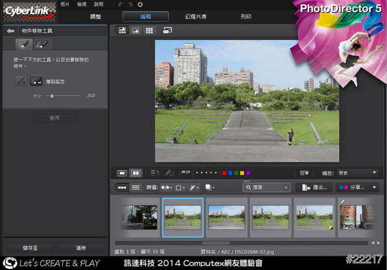Open the sort options dropdown beside 縮放

pos(305,173)
